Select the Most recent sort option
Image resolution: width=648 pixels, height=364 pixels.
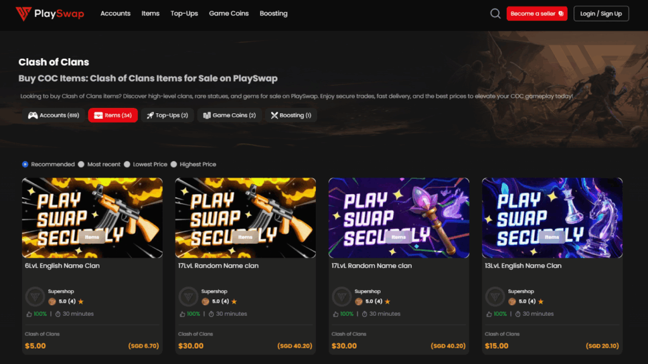pyautogui.click(x=81, y=164)
